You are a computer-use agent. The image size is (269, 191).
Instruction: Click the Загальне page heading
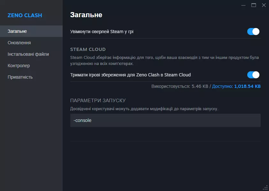click(86, 15)
